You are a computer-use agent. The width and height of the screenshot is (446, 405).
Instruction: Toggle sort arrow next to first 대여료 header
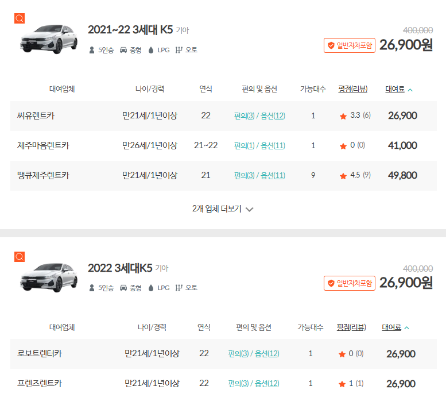point(410,90)
